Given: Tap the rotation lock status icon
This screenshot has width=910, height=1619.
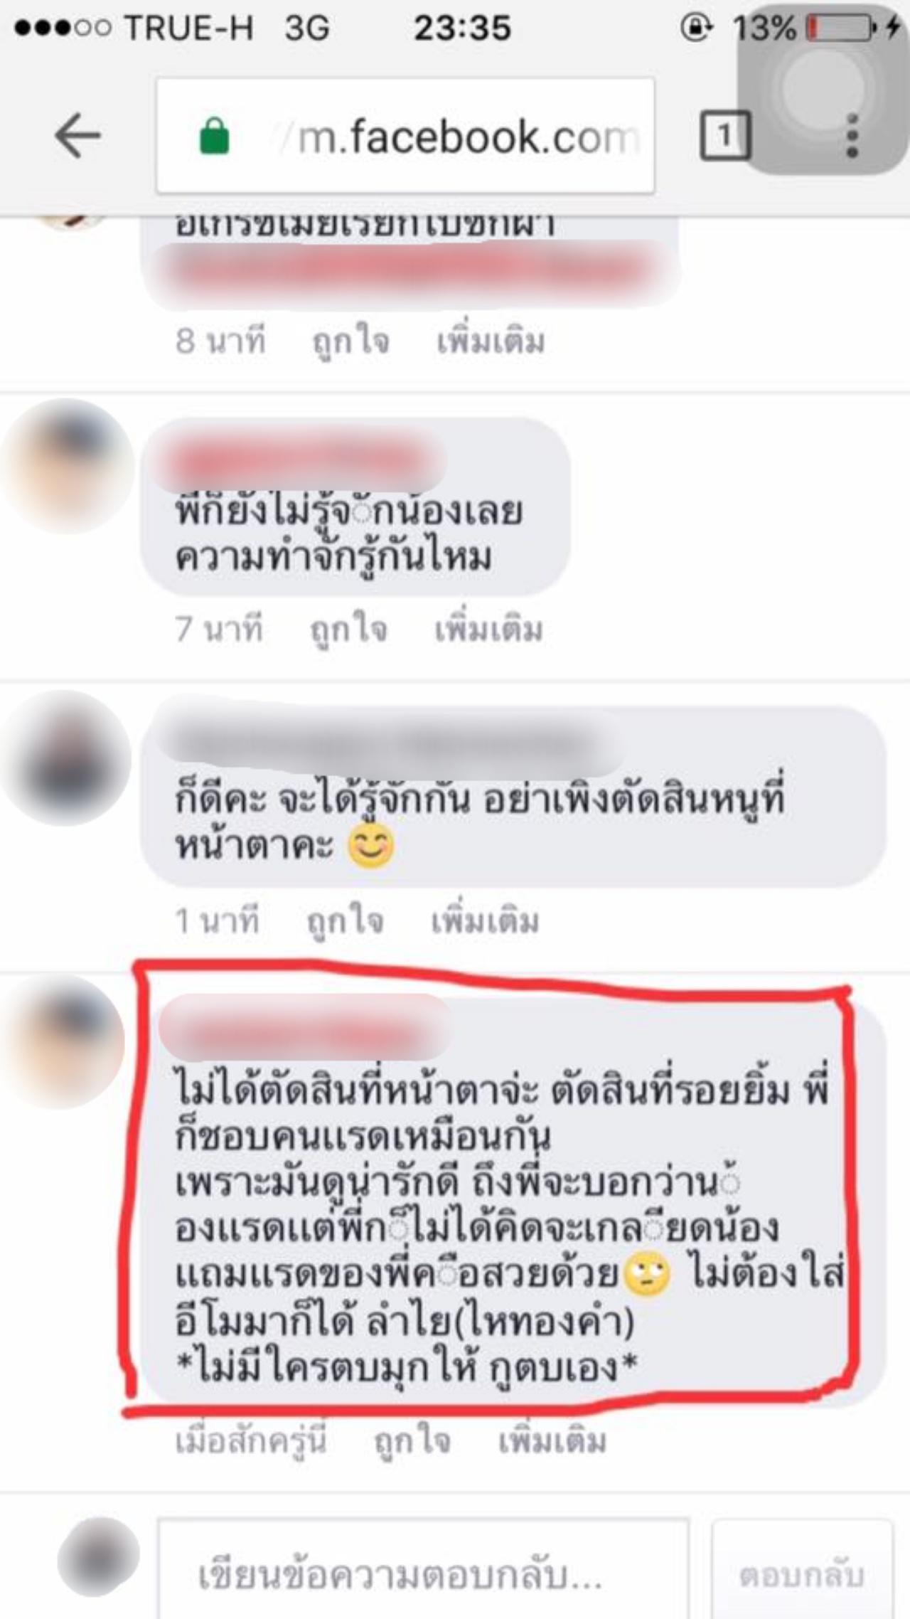Looking at the screenshot, I should click(695, 28).
